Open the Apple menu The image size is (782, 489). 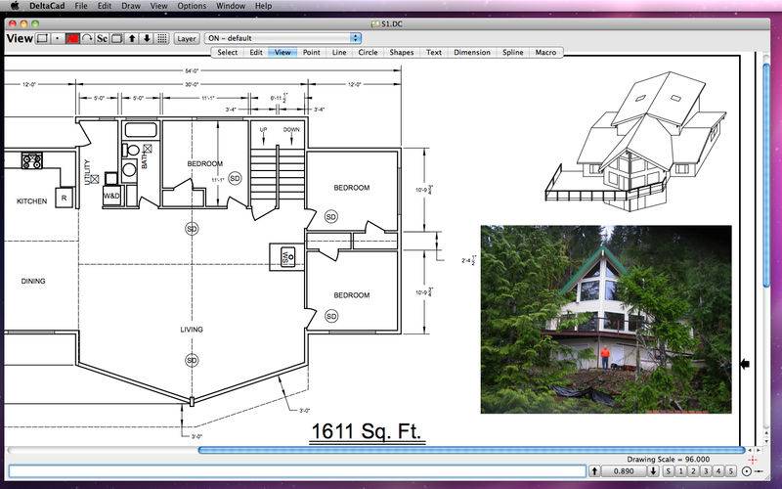point(15,6)
